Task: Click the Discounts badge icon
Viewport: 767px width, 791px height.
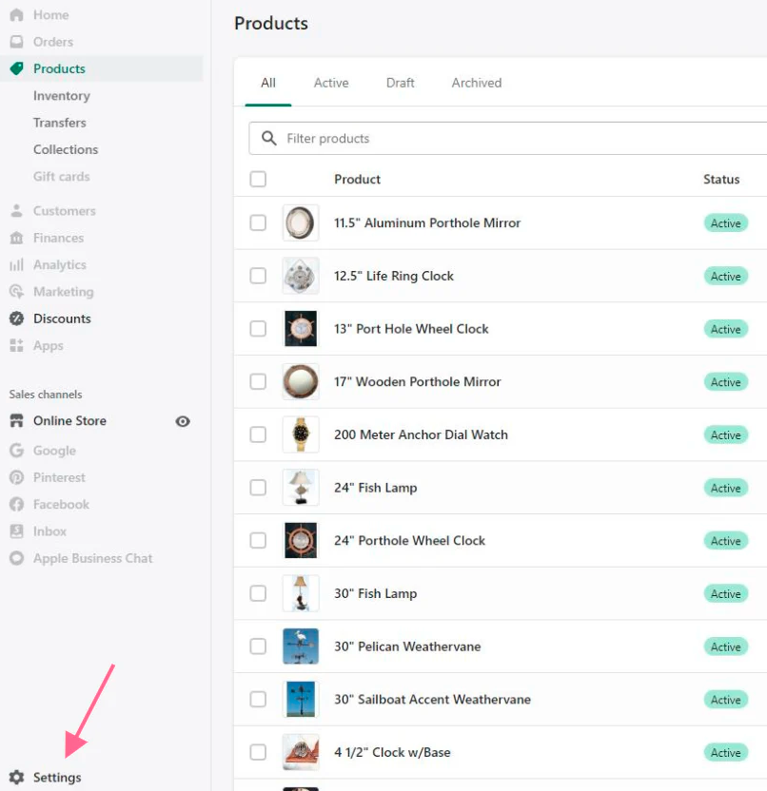Action: [x=16, y=318]
